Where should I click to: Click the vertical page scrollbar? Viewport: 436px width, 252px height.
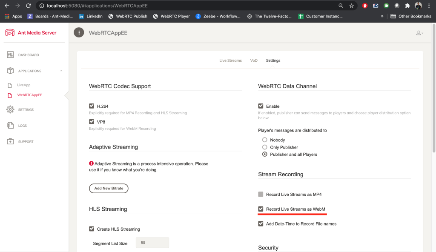coord(434,89)
